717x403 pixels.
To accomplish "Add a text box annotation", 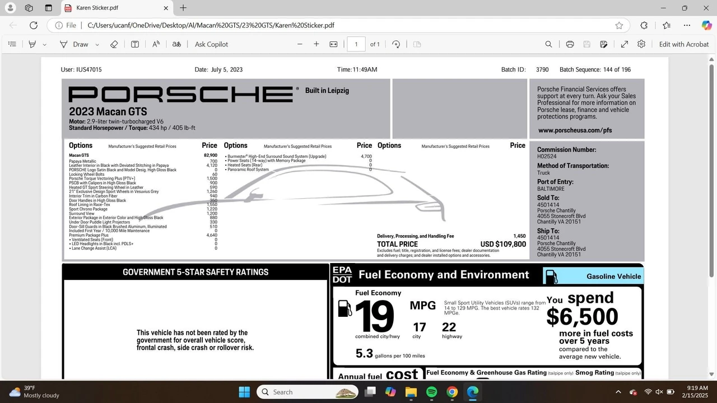I will pos(135,44).
